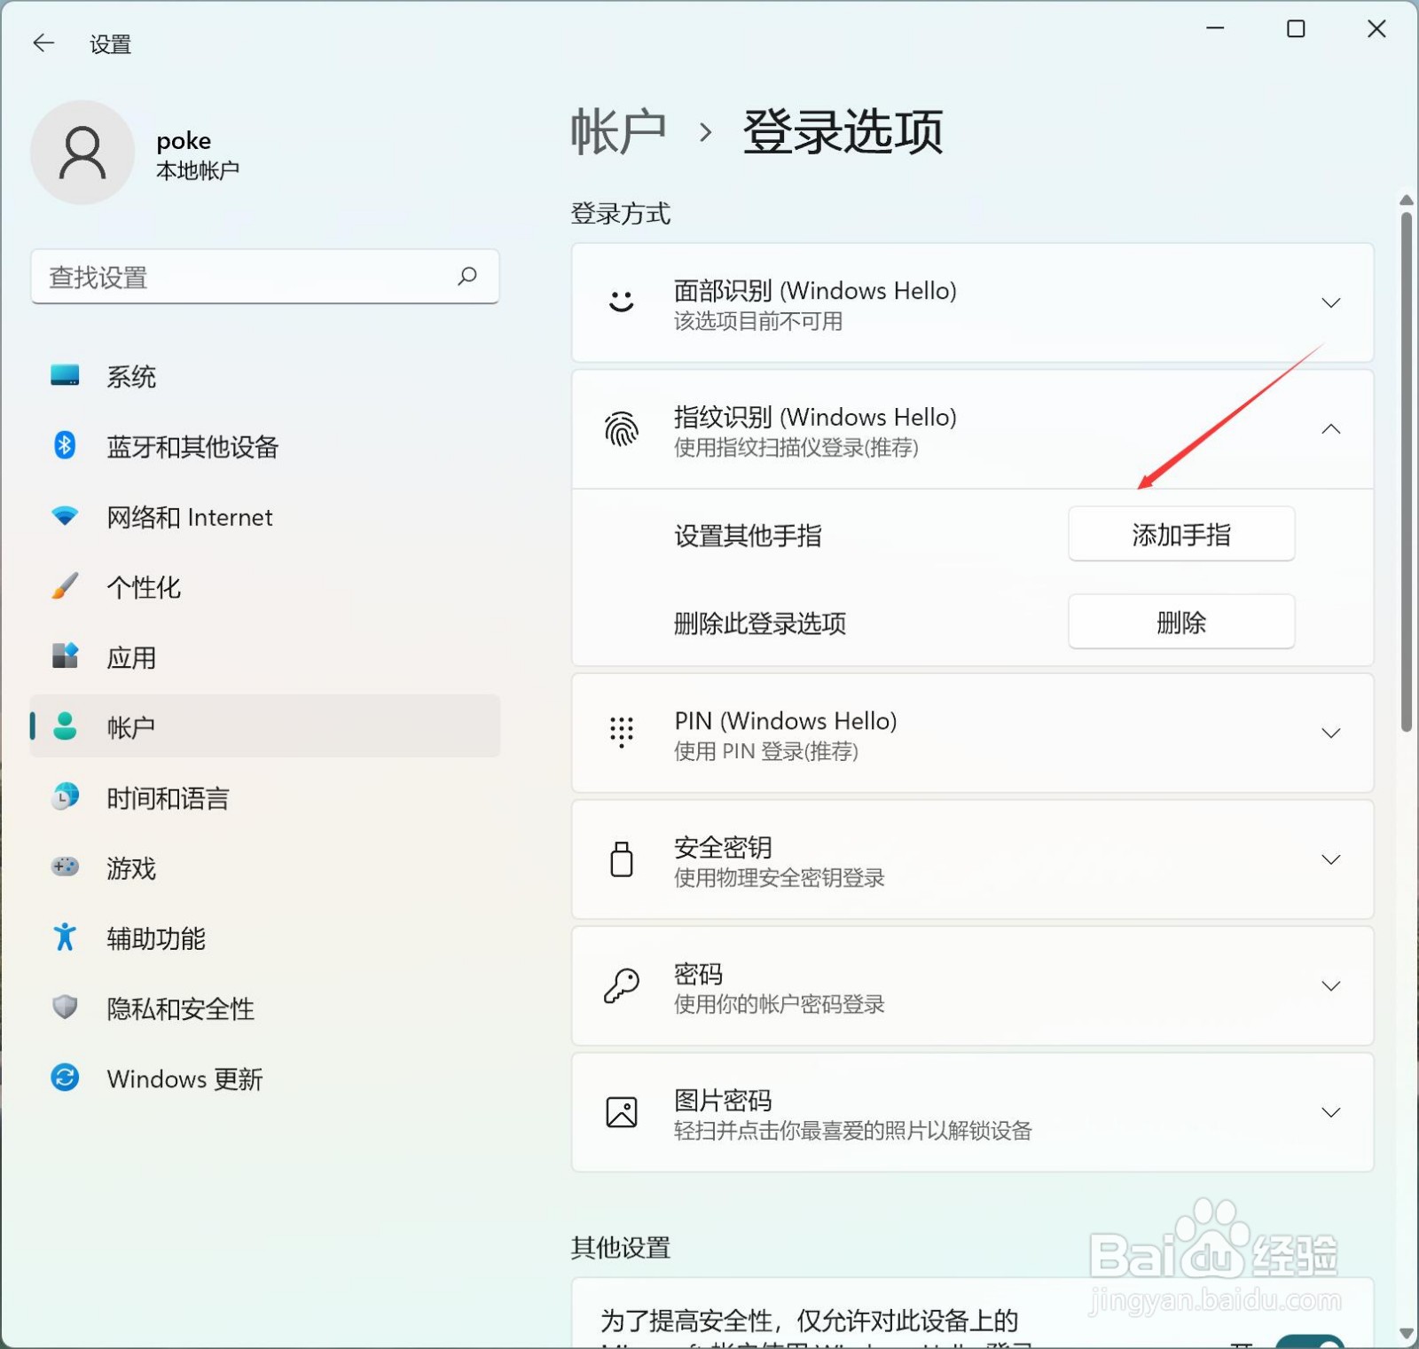
Task: Click the 添加手指 button
Action: 1181,534
